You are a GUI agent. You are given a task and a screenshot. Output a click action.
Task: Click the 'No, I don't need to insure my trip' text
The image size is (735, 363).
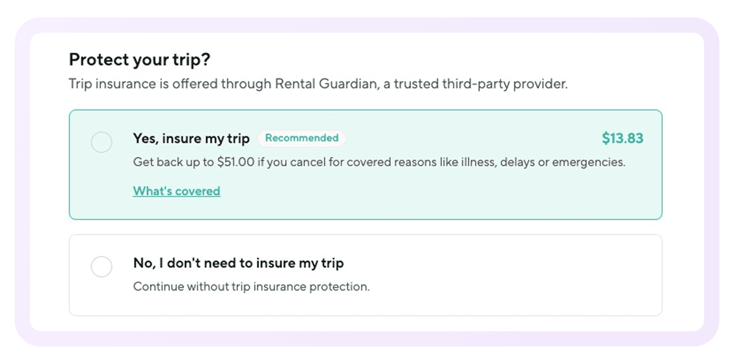click(x=239, y=263)
